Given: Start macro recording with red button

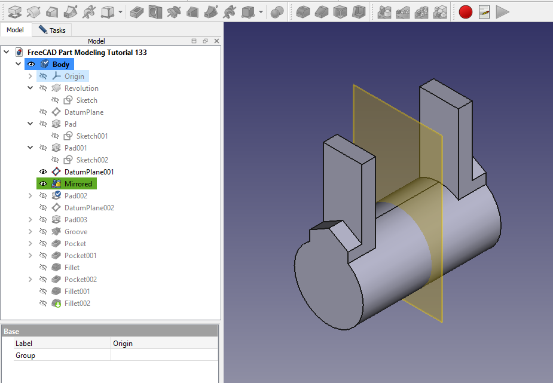Looking at the screenshot, I should 465,11.
